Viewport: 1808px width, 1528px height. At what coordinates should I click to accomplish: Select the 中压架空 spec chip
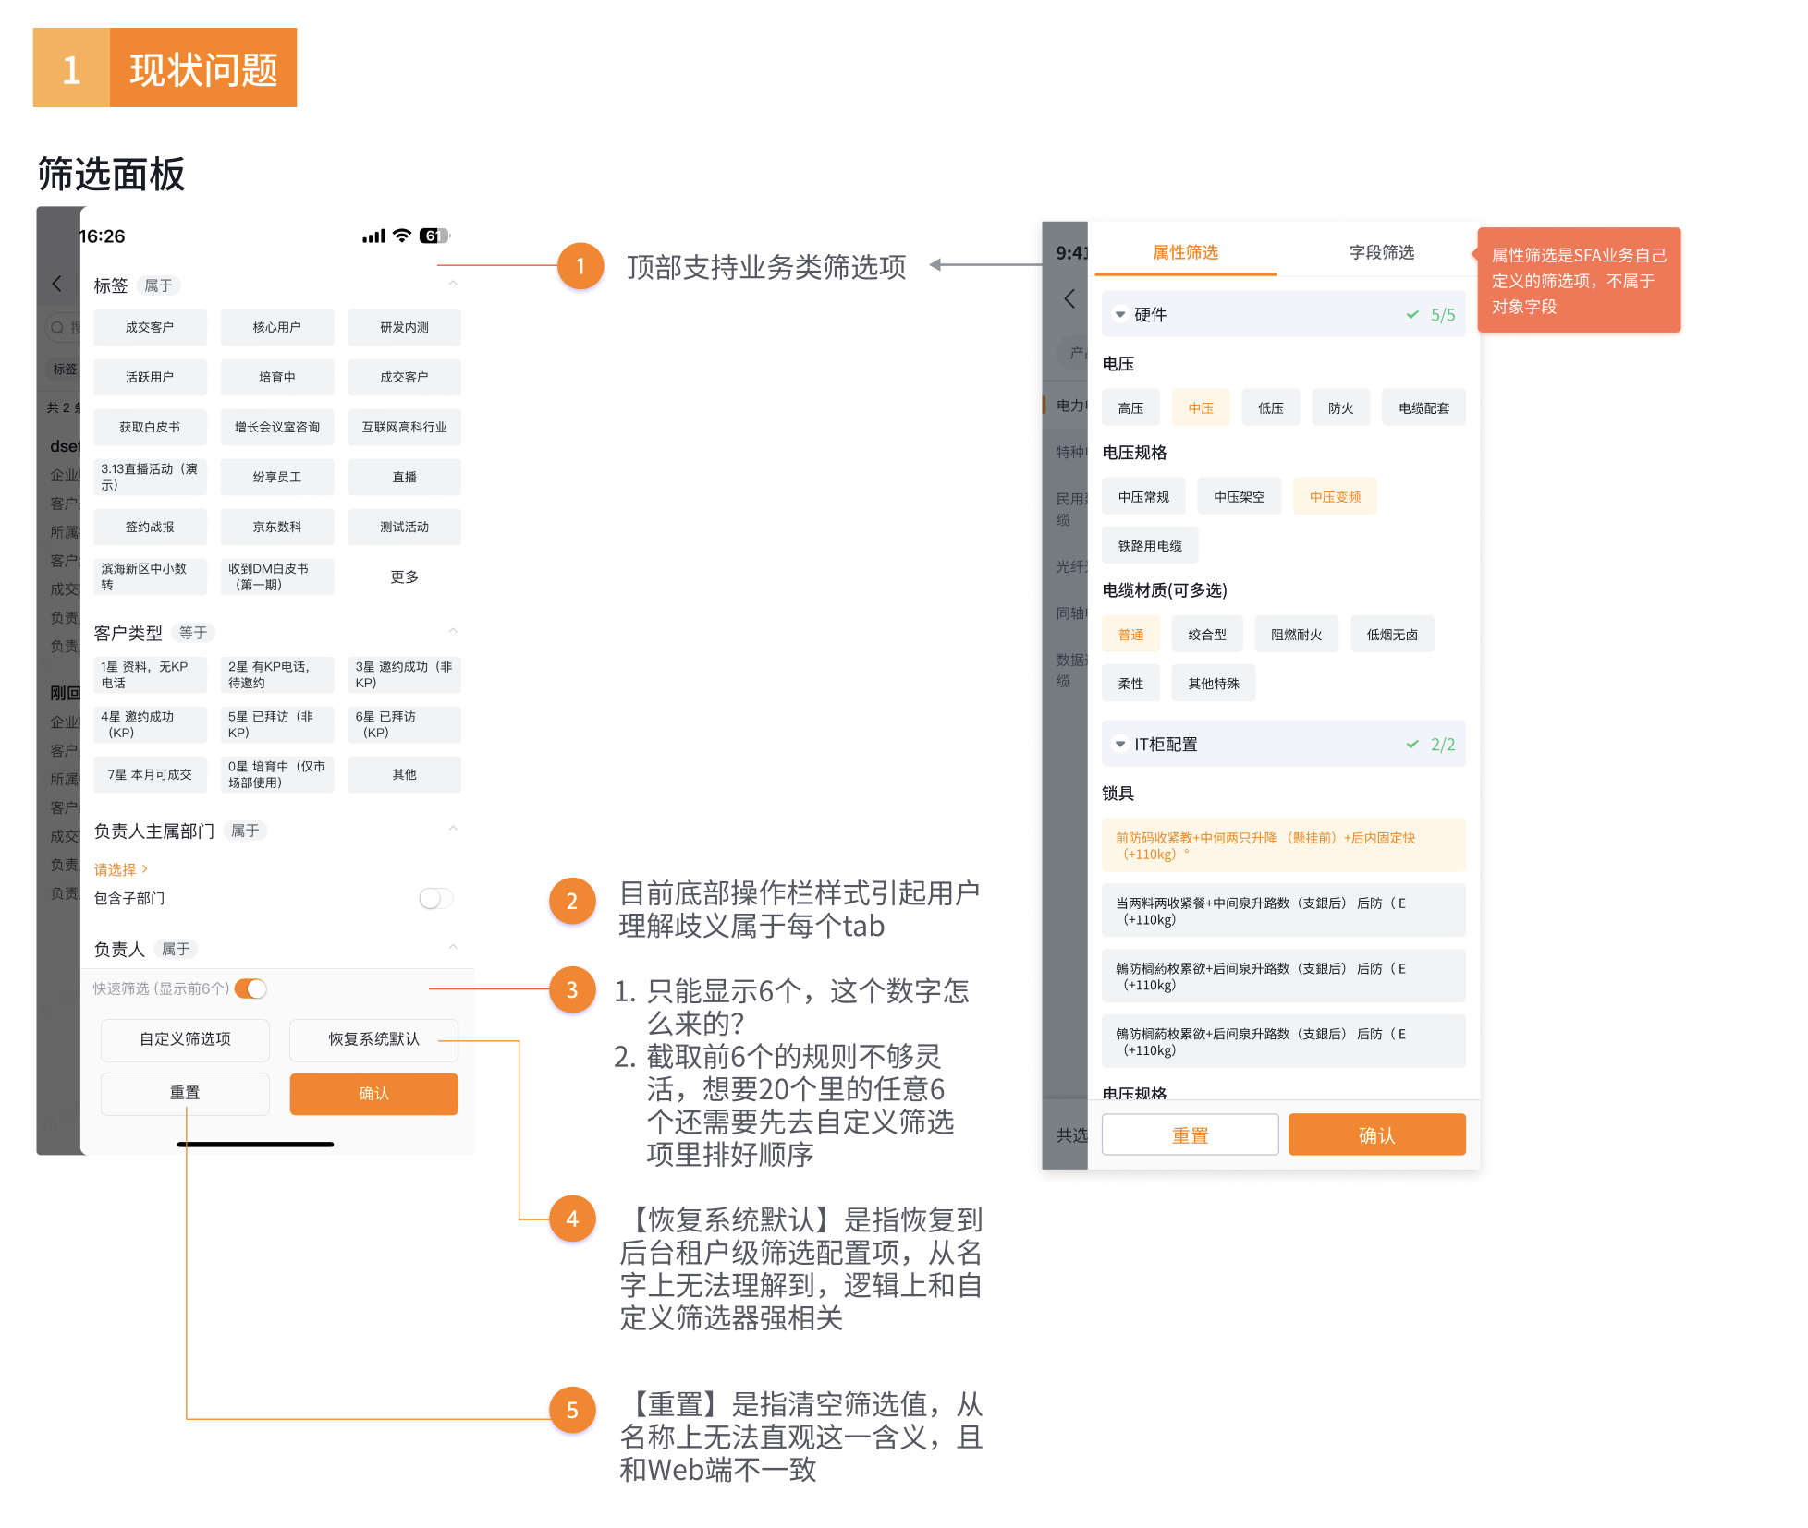(x=1240, y=496)
